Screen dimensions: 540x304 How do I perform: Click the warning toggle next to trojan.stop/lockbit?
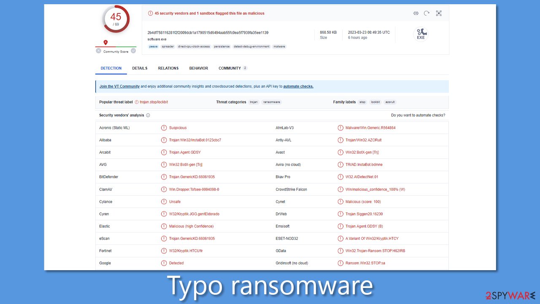coord(136,102)
